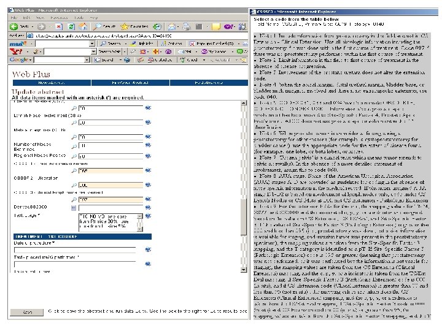Screen dimensions: 442x331
Task: Click calculator icon next to Derived SS2000
Action: pyautogui.click(x=74, y=208)
